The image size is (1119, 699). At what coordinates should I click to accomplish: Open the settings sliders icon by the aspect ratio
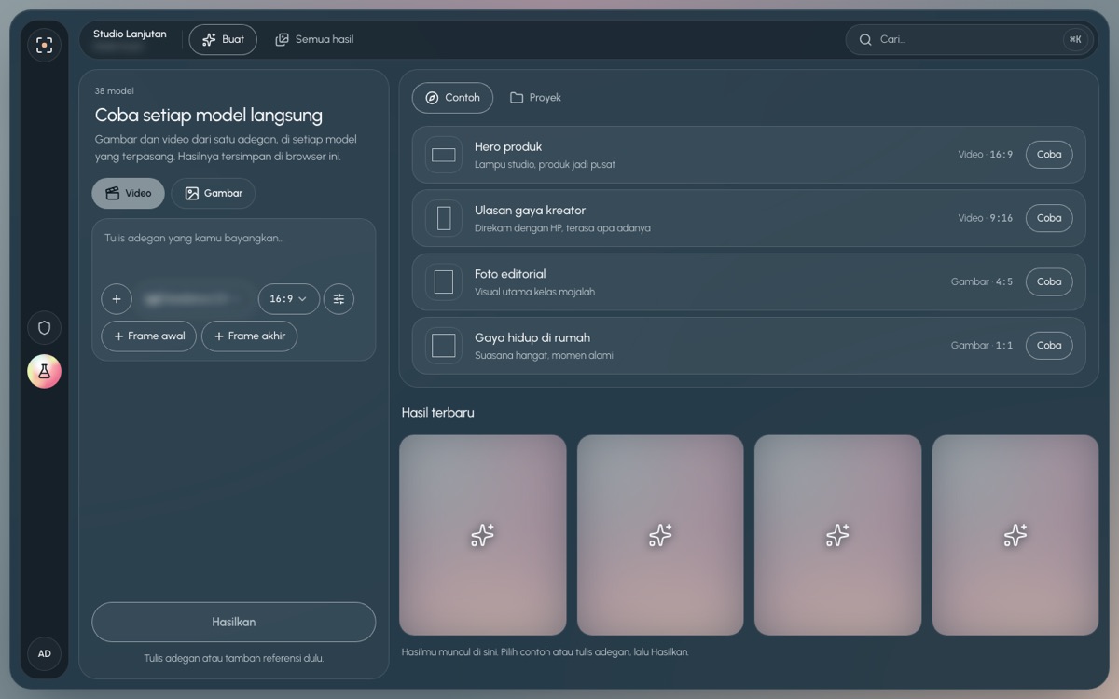click(x=338, y=299)
